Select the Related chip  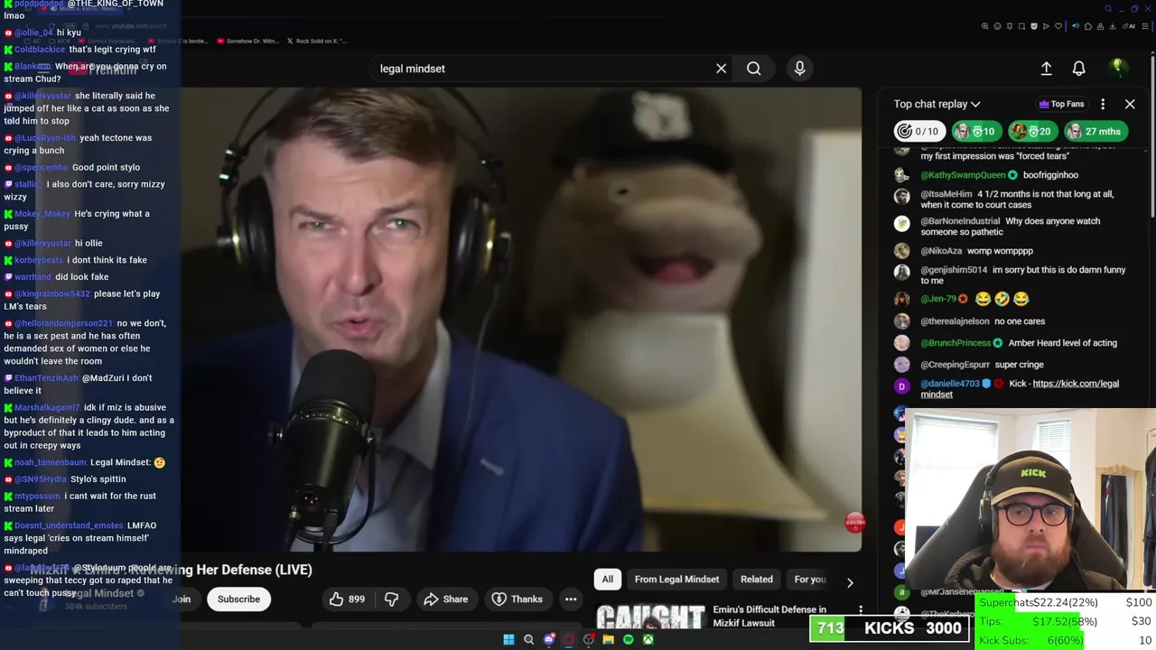point(757,580)
